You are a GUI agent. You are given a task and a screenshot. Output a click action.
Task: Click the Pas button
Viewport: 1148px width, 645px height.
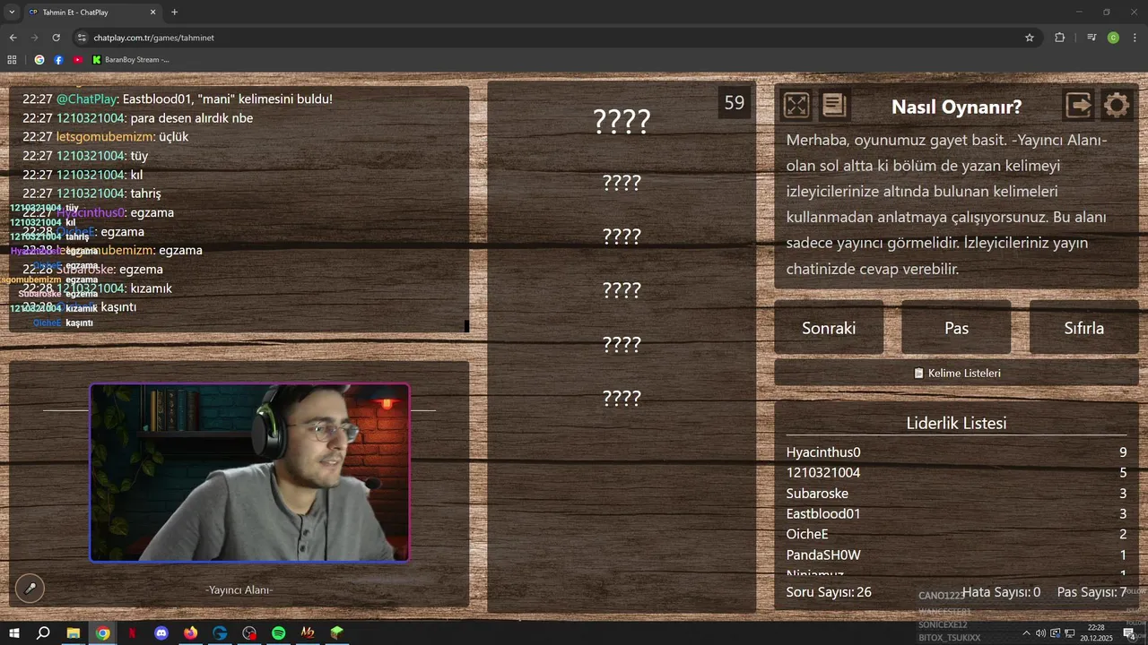pyautogui.click(x=956, y=328)
